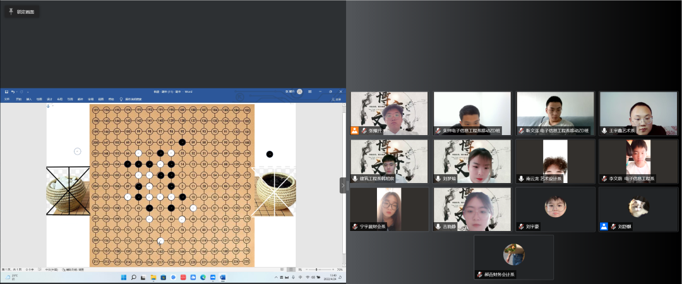Click the taskbar search magnifier icon
Image resolution: width=682 pixels, height=284 pixels.
(133, 277)
